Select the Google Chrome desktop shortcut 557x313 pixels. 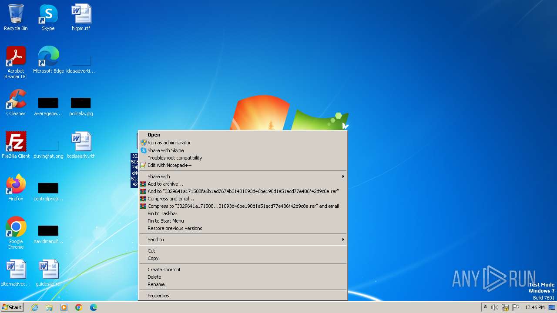click(x=16, y=233)
